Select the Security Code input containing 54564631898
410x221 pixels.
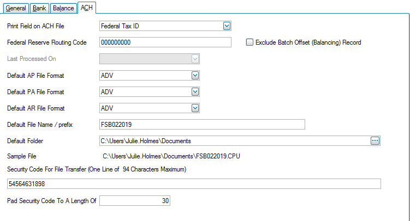pyautogui.click(x=193, y=184)
